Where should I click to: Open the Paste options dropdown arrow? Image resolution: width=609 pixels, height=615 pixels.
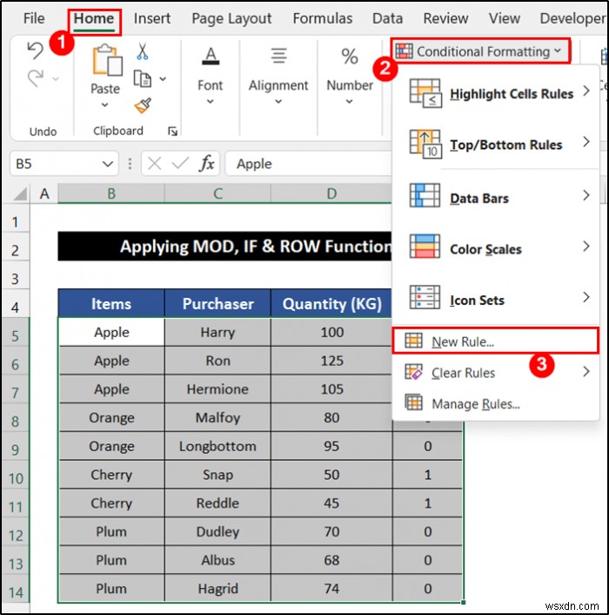click(x=104, y=105)
